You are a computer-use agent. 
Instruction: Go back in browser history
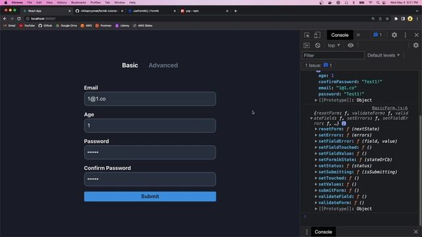pos(5,18)
